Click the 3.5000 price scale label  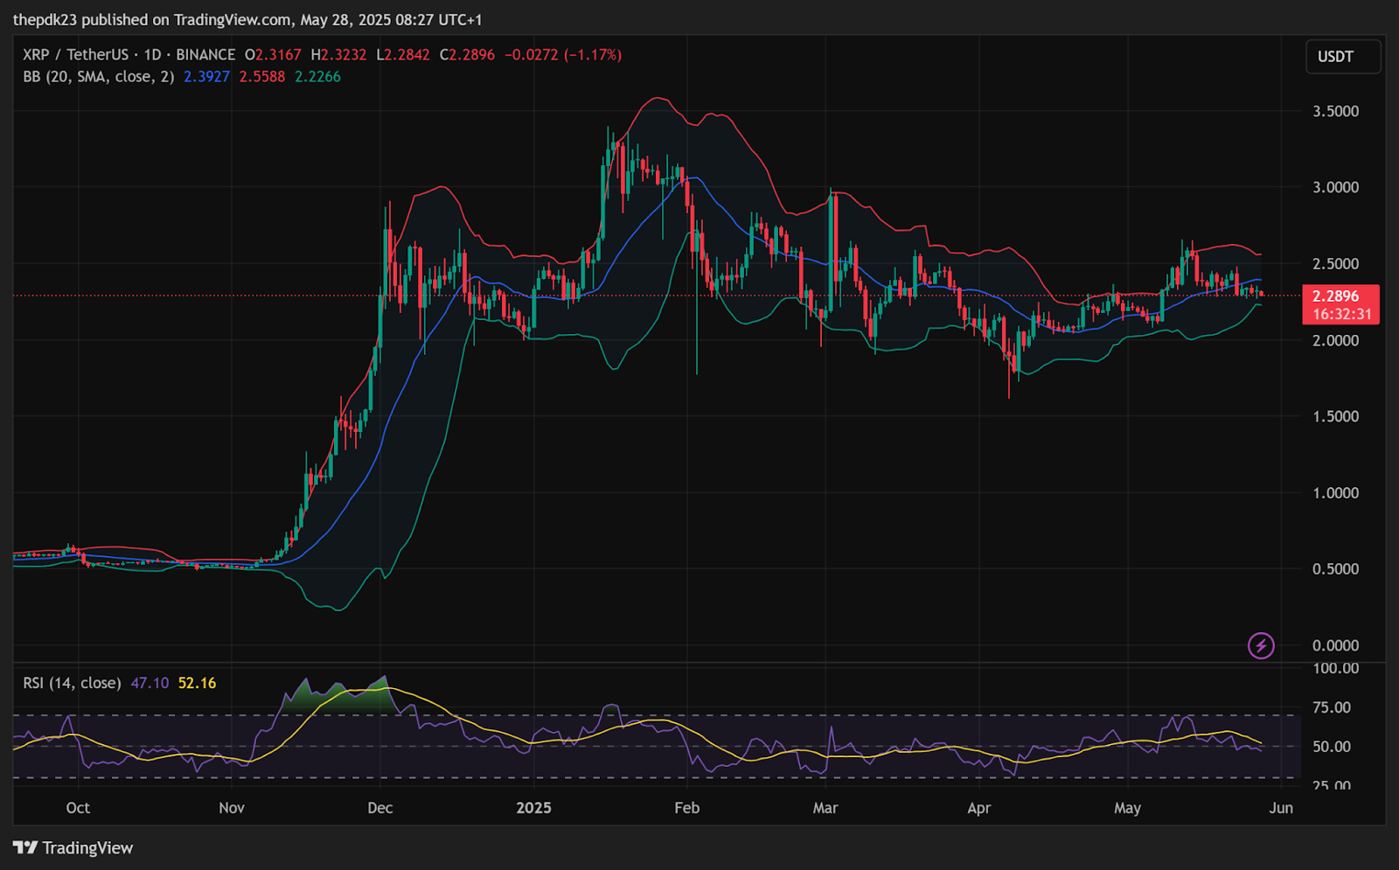coord(1335,111)
